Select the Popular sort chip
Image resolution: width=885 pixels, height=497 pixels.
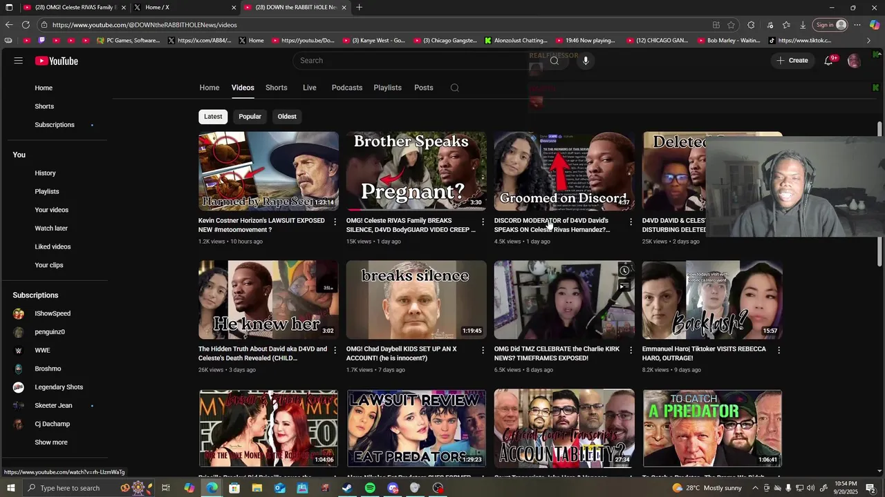point(250,117)
